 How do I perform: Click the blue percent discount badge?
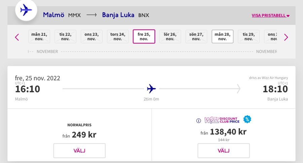[x=247, y=119]
